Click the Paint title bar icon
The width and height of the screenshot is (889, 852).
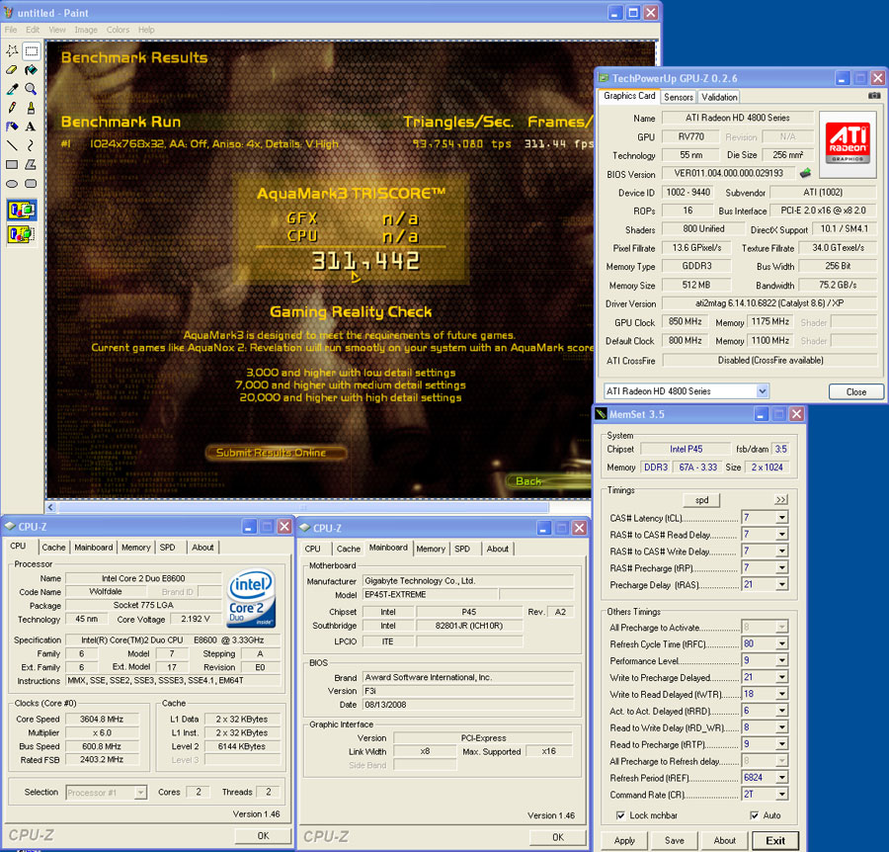click(x=9, y=13)
